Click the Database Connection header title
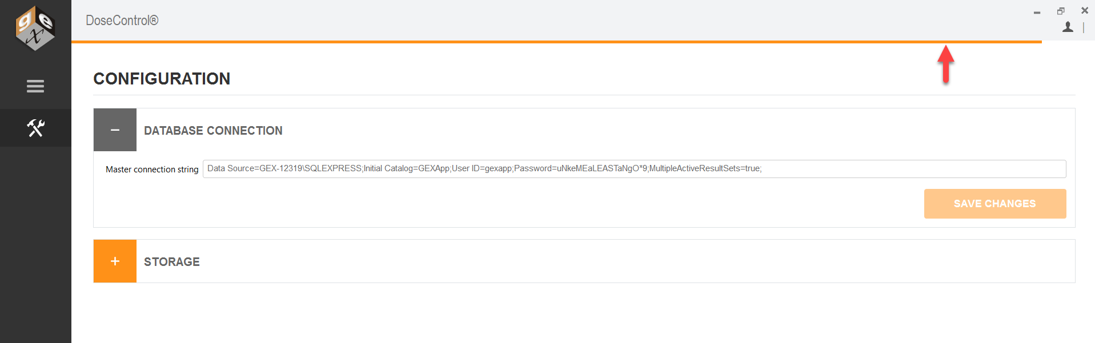1095x343 pixels. click(x=213, y=131)
